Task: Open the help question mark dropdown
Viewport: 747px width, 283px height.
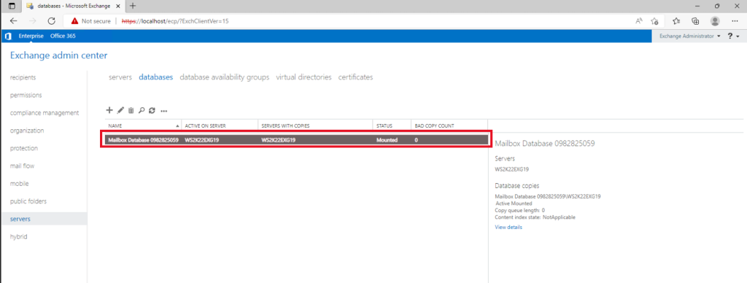Action: click(733, 36)
